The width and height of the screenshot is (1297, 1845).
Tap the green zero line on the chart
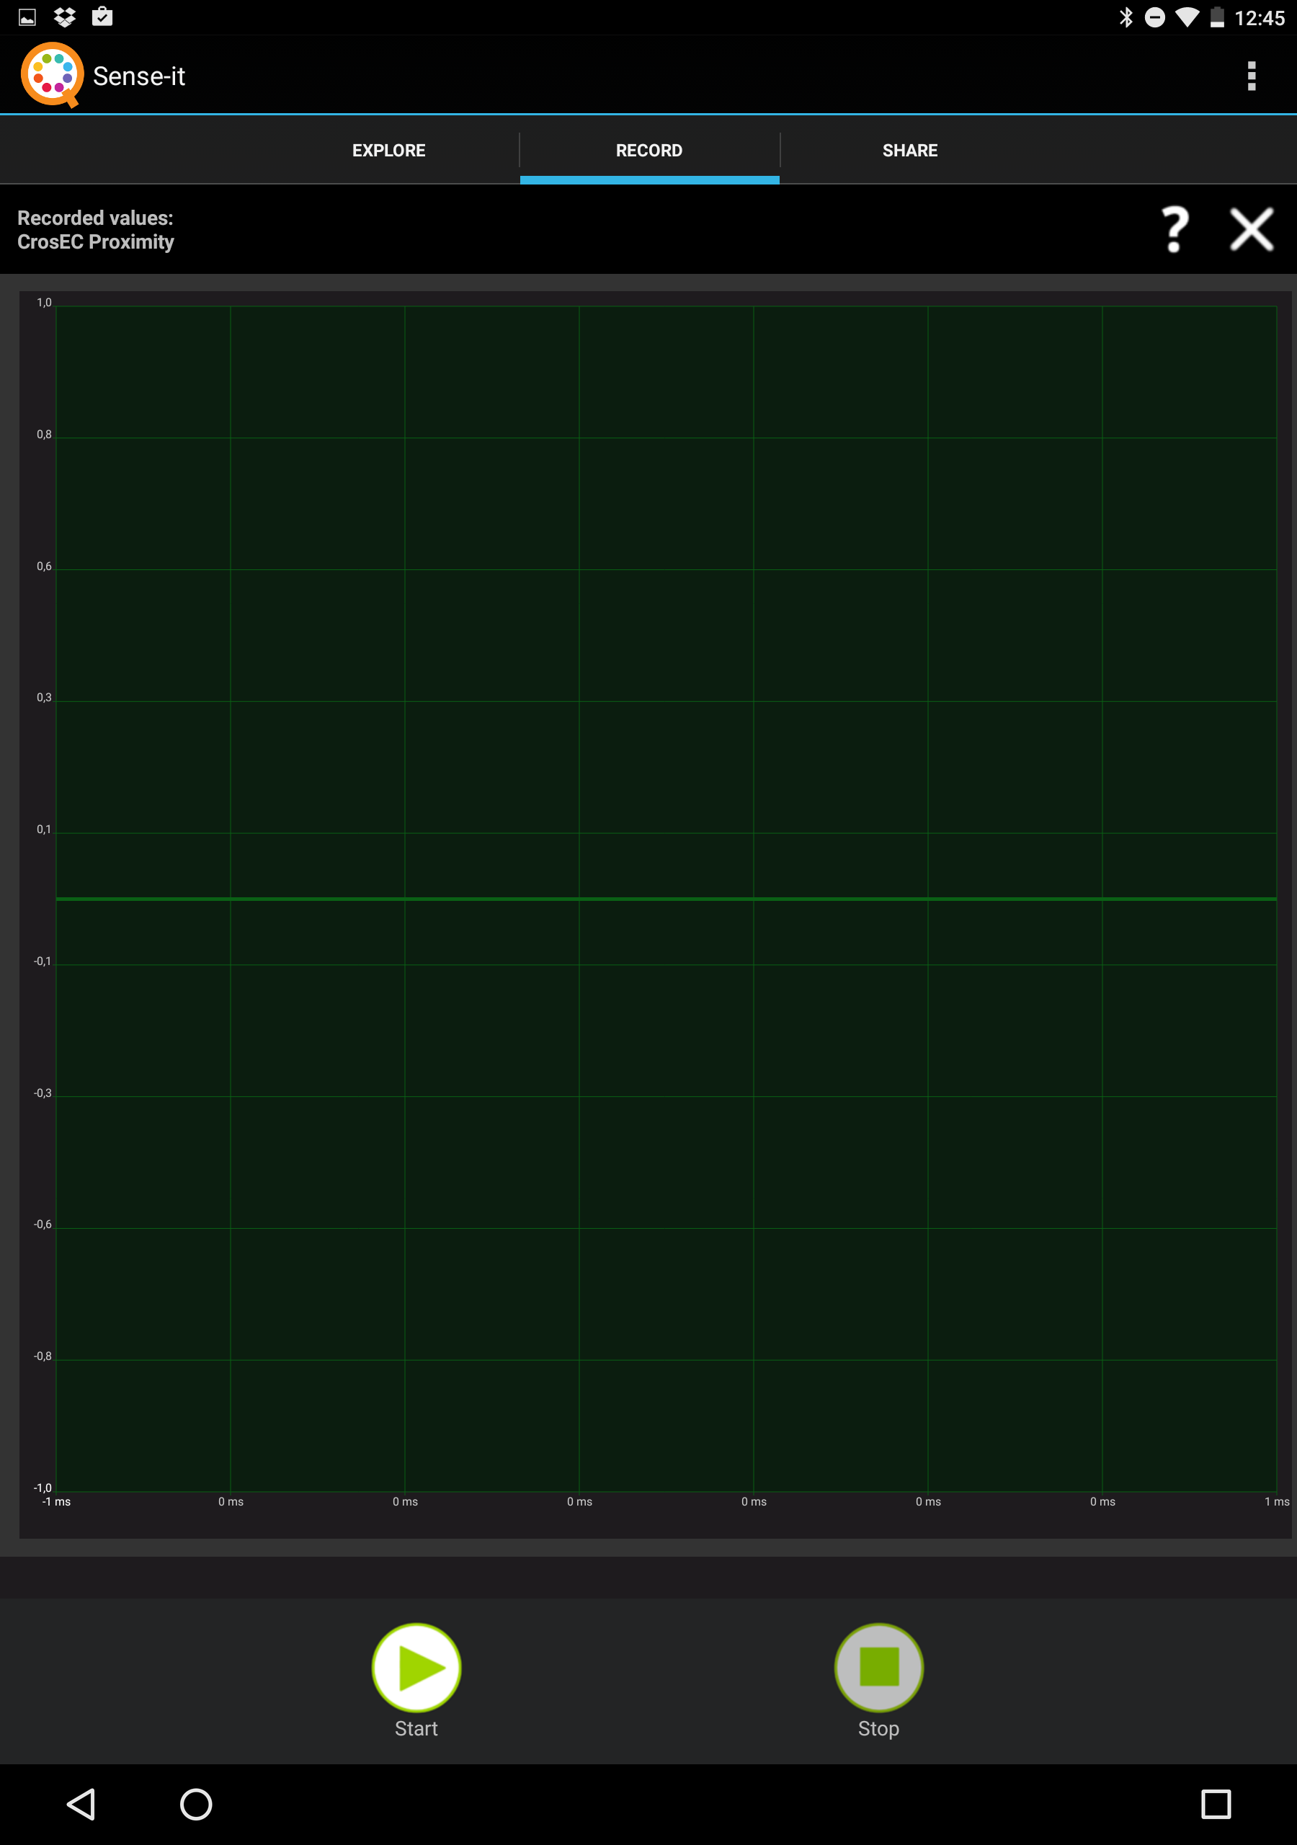point(667,899)
